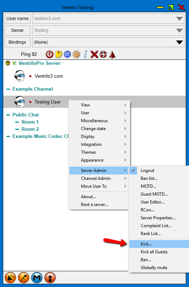Open RCon... menu item

click(x=159, y=210)
